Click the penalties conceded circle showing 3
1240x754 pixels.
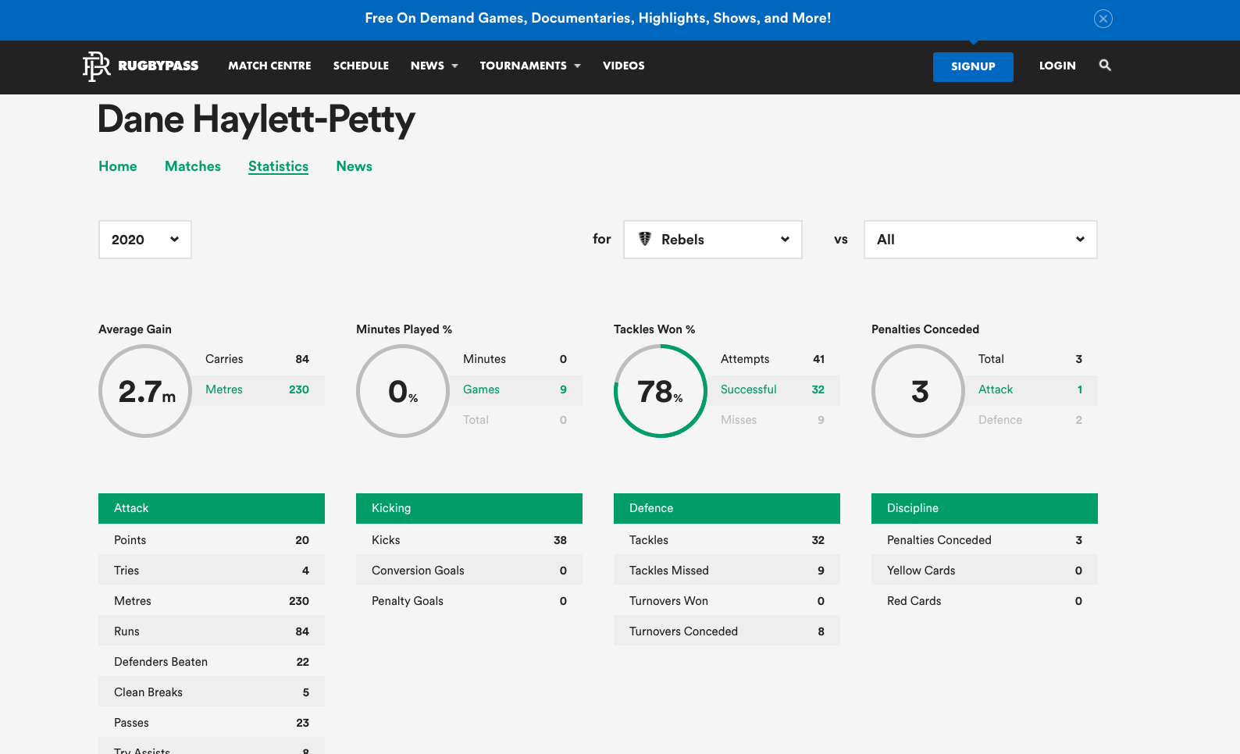918,391
